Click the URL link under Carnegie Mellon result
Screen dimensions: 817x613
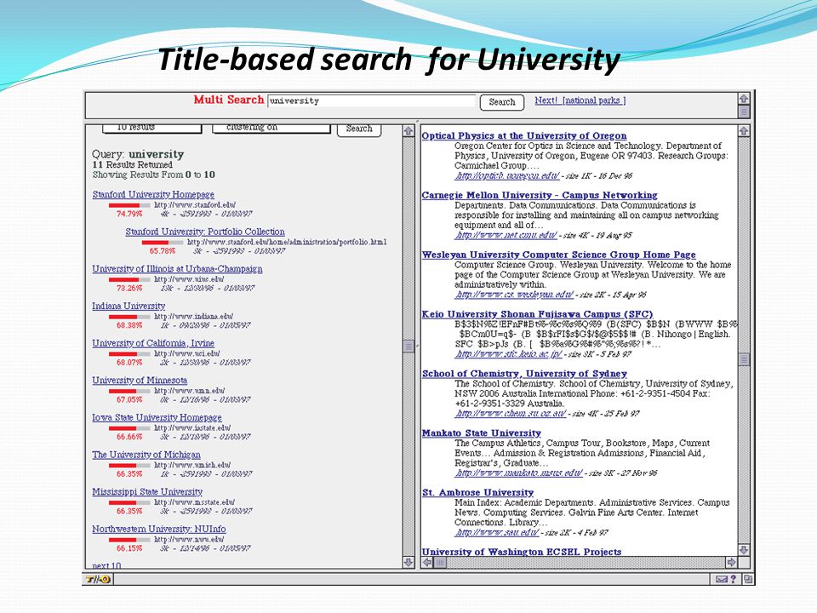pos(506,235)
